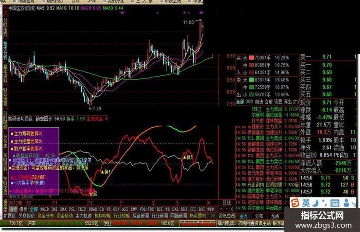Switch the indicator to TRIX
This screenshot has height=232, width=360.
point(82,209)
